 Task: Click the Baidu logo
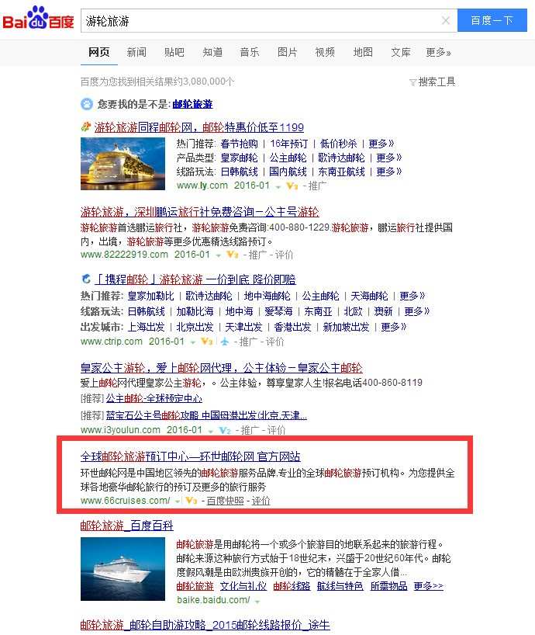coord(39,18)
